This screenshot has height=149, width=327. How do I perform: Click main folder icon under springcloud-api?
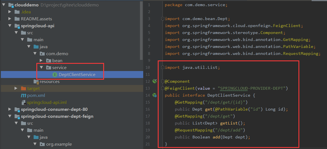(30, 40)
